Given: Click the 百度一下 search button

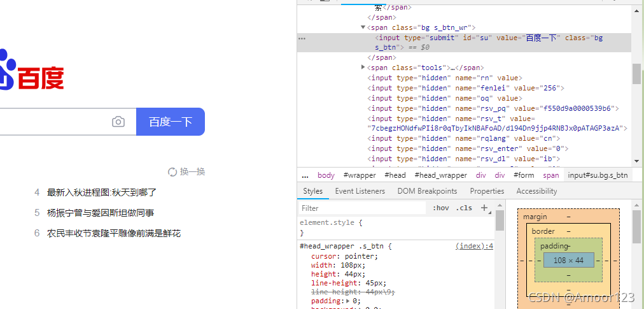Looking at the screenshot, I should [171, 122].
